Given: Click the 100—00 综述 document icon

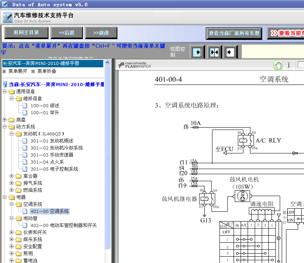Looking at the screenshot, I should (x=25, y=106).
